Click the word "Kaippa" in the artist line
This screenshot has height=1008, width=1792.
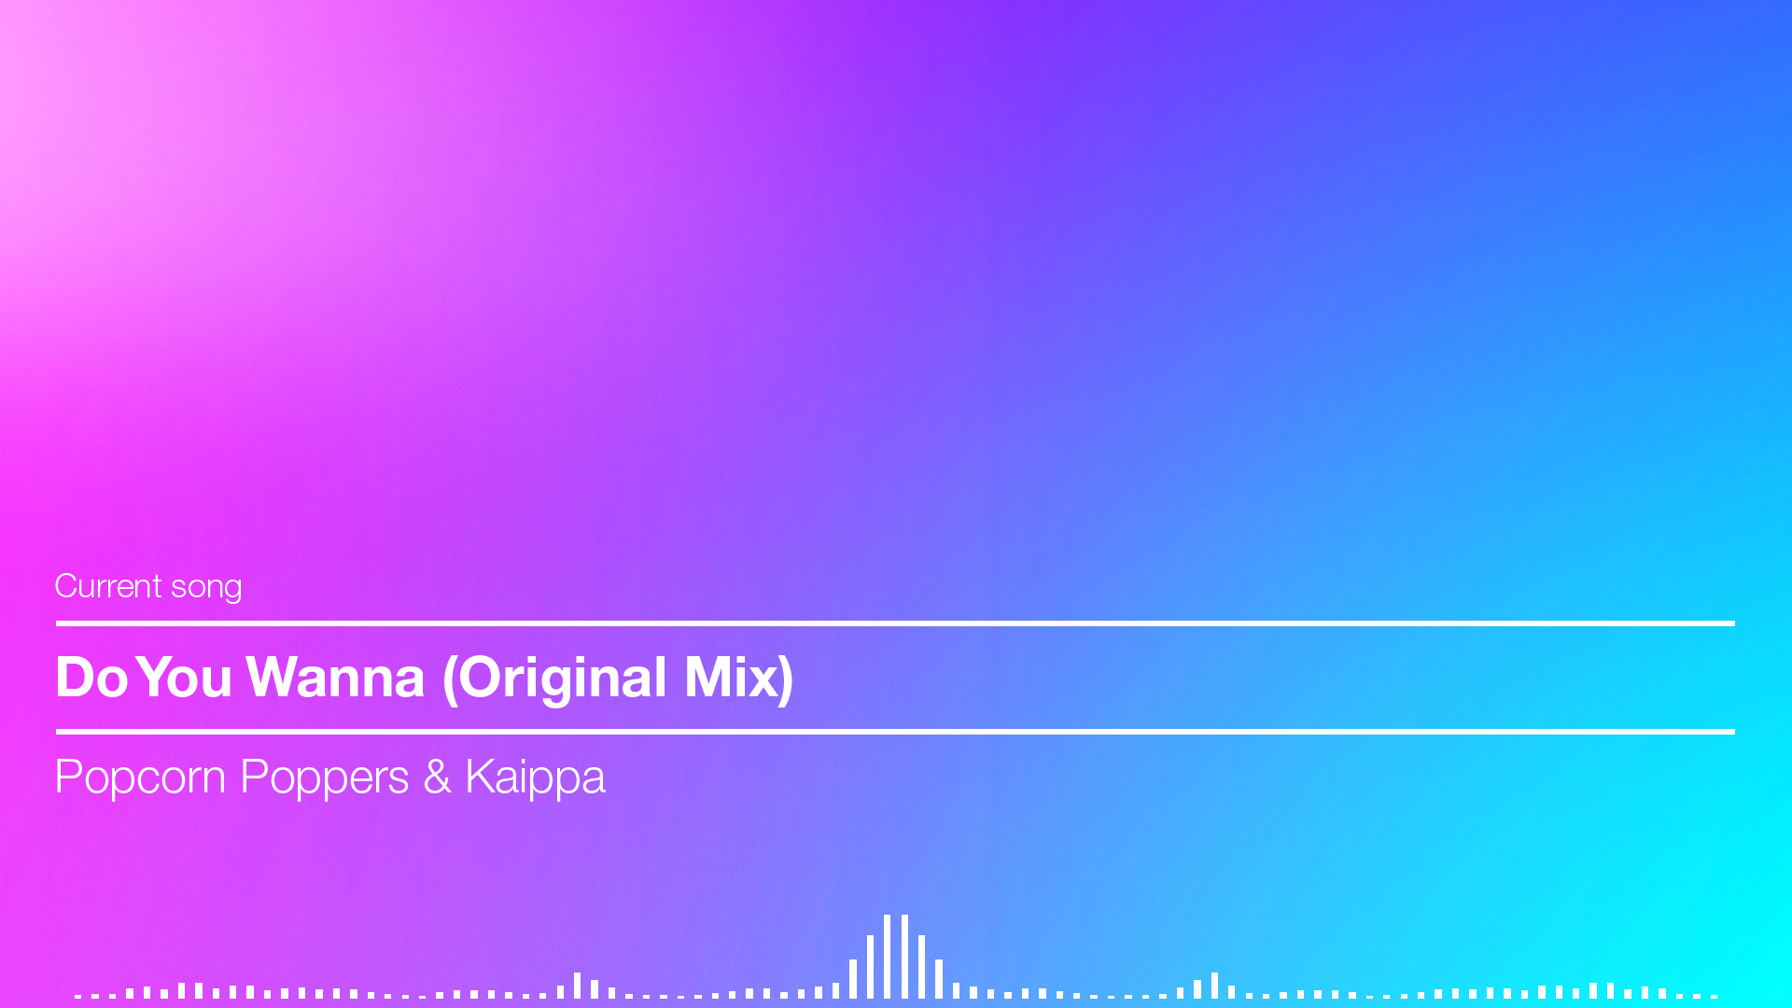coord(536,778)
